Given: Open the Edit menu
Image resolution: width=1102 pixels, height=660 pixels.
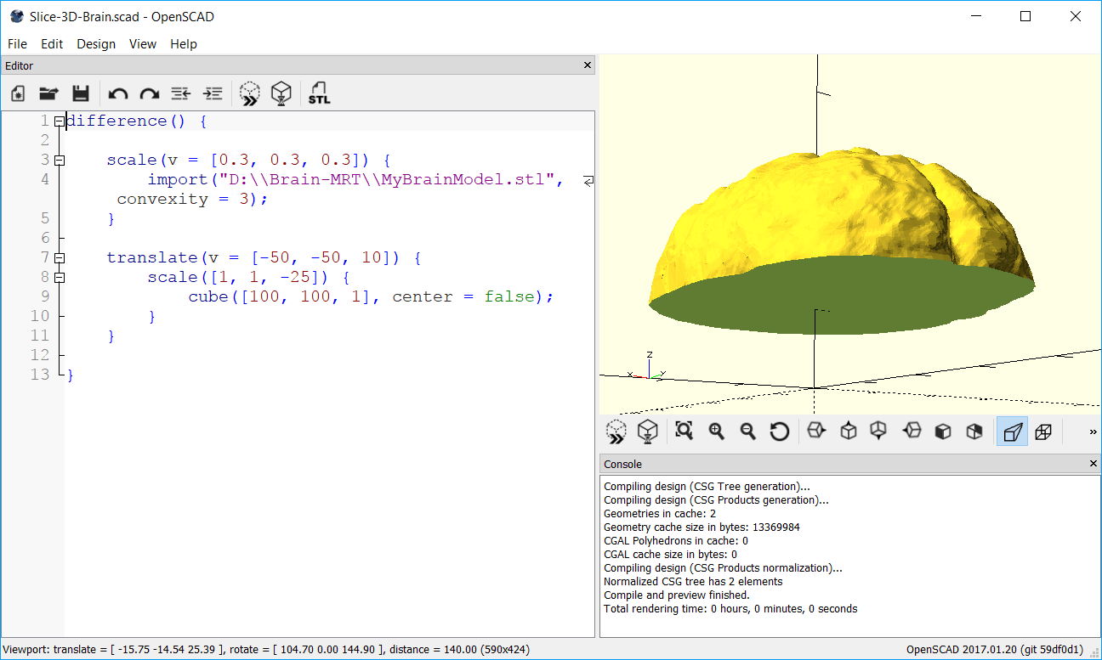Looking at the screenshot, I should pyautogui.click(x=52, y=44).
